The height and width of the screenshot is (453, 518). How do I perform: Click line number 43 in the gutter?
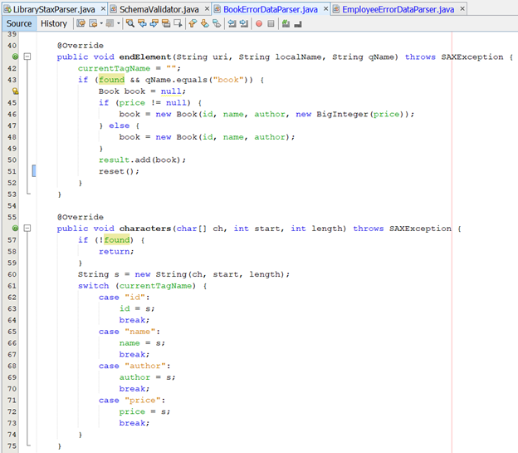click(12, 80)
